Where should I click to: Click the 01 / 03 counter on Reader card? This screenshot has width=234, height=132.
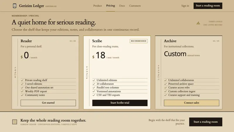click(x=73, y=41)
